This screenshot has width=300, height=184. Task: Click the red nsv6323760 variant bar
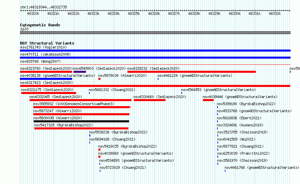pos(46,72)
